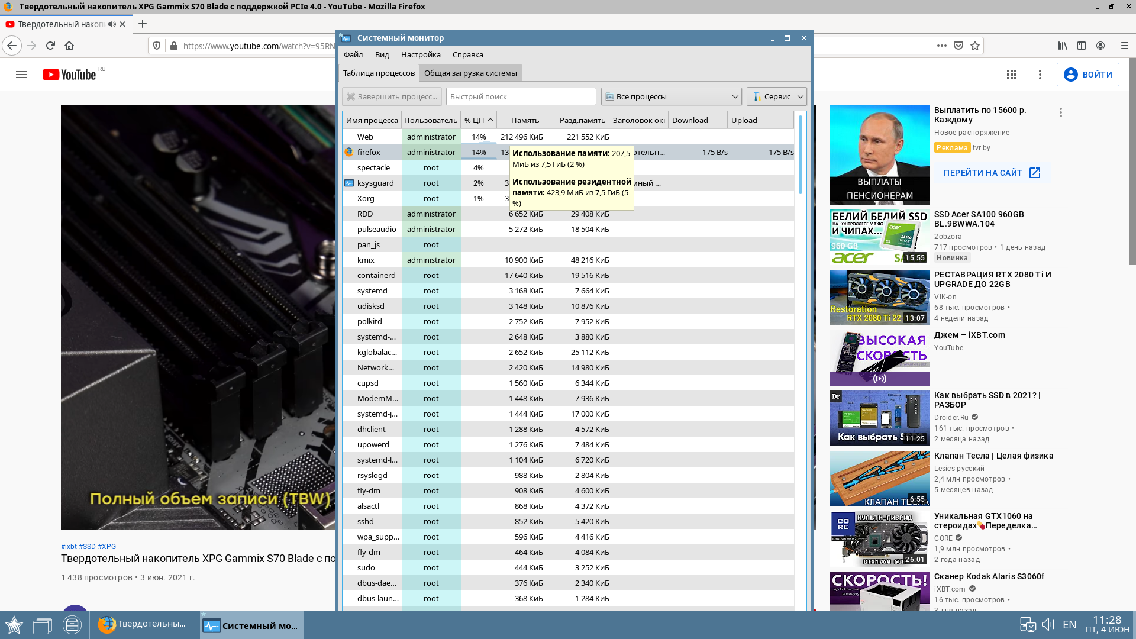
Task: Switch to the Общая загрузка системы tab
Action: coord(470,73)
